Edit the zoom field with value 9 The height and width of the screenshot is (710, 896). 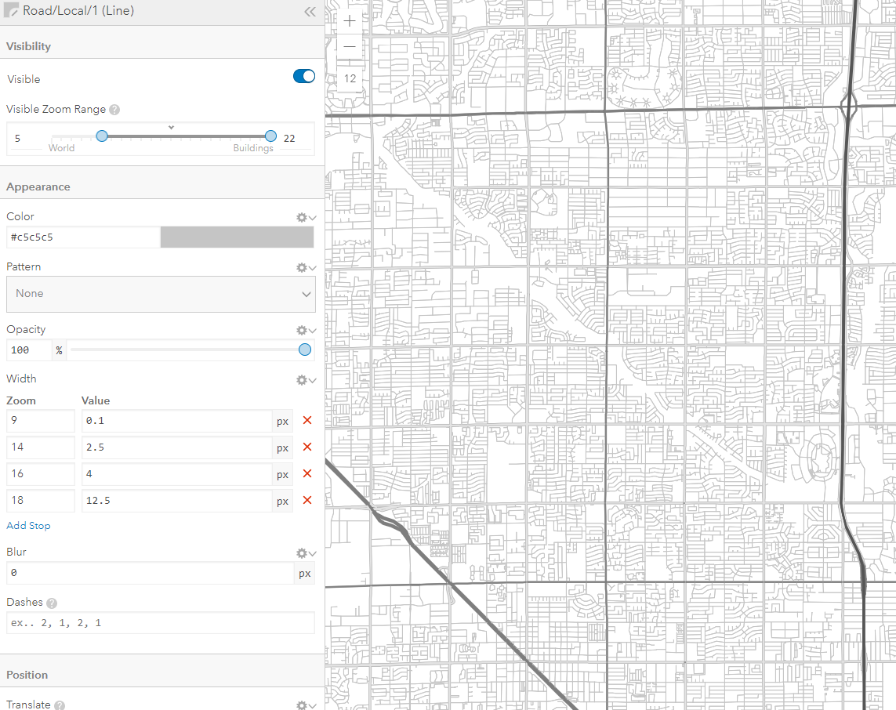point(41,421)
